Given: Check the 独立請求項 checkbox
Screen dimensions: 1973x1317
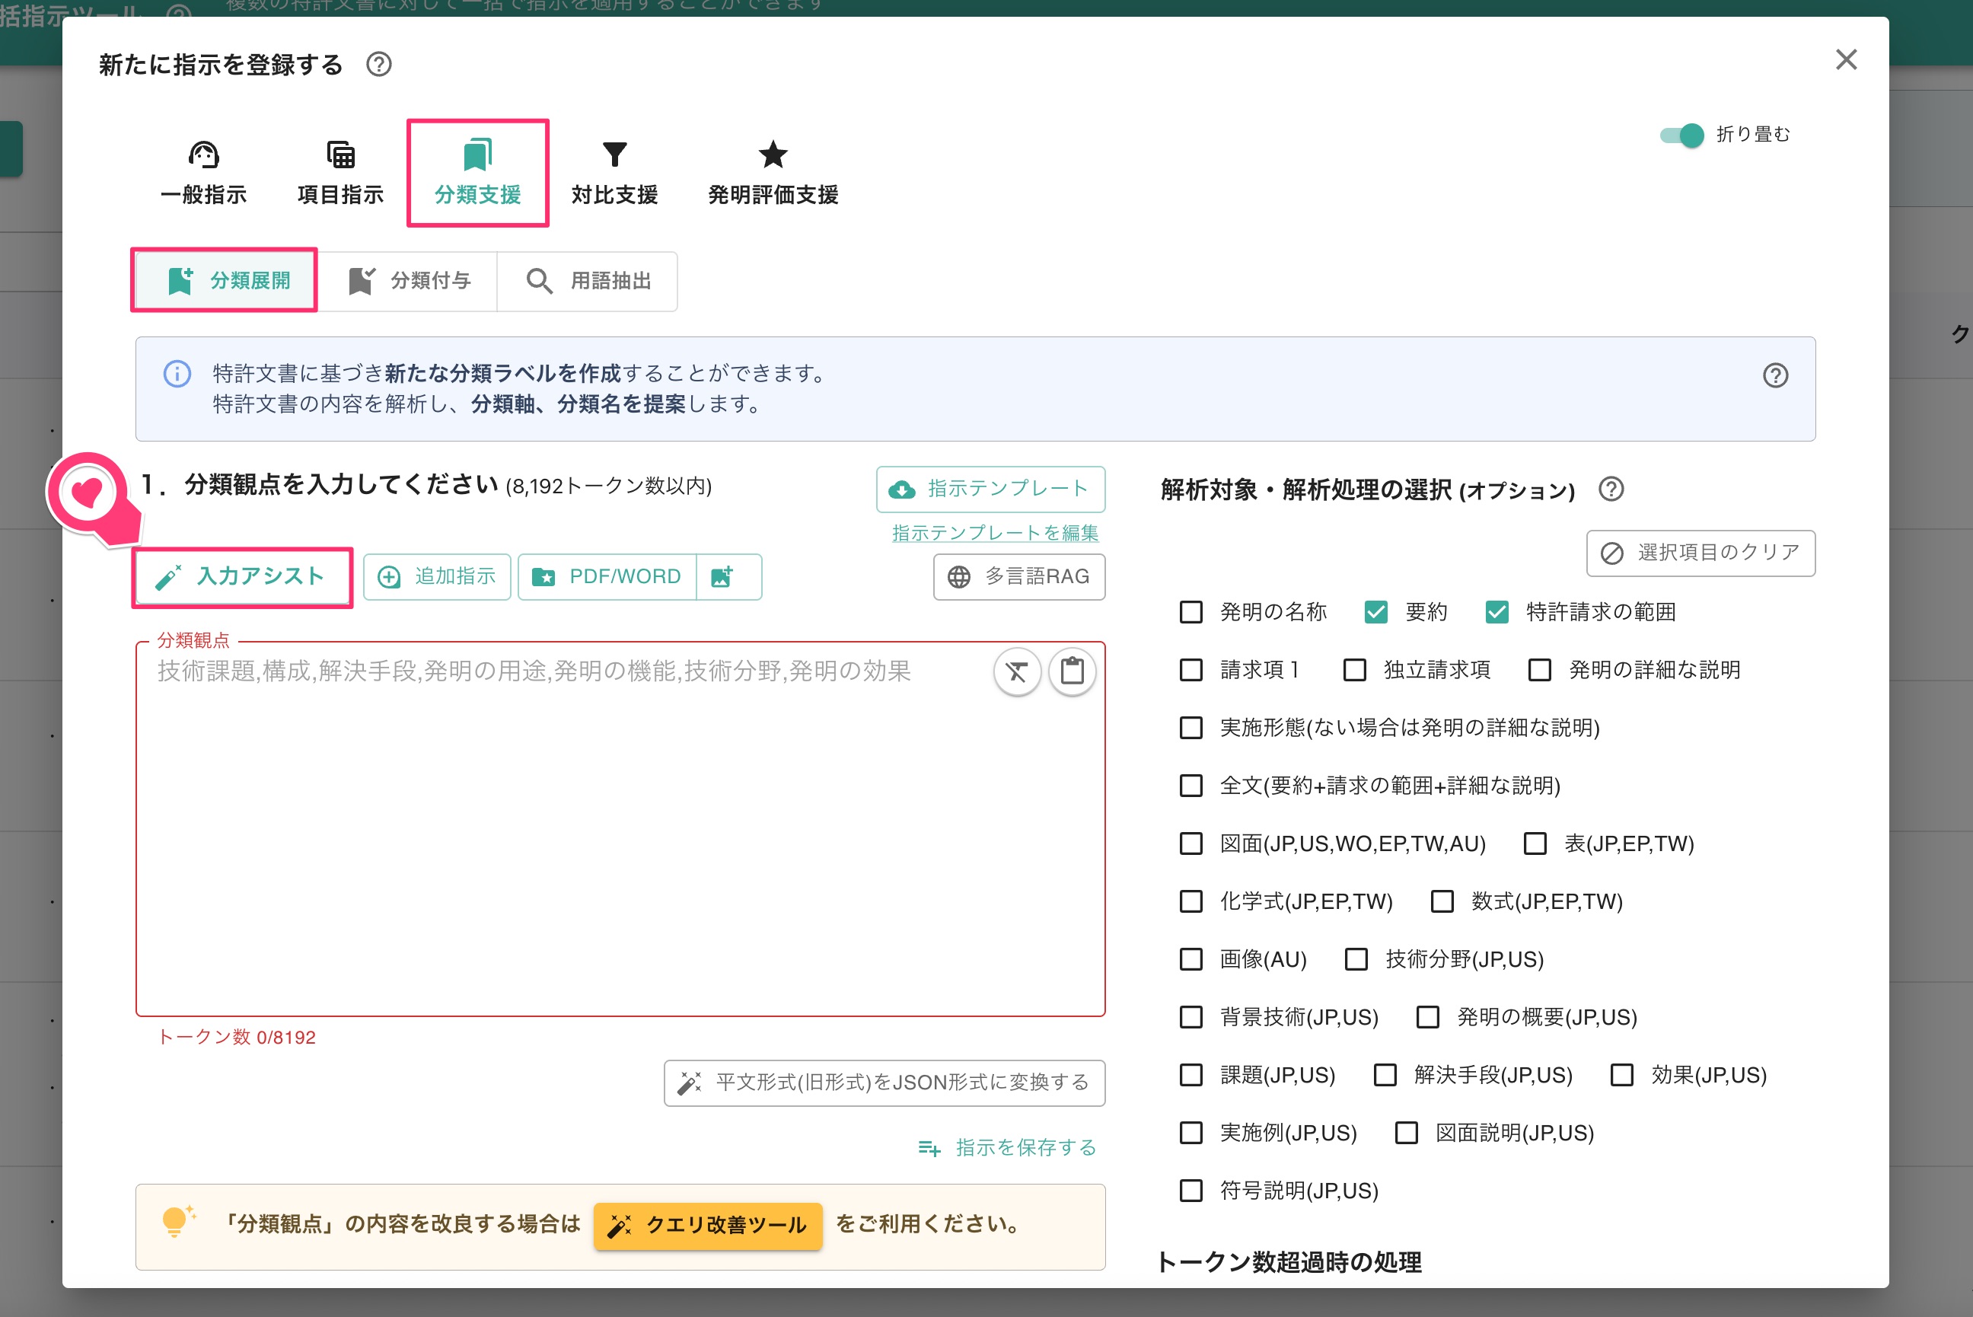Looking at the screenshot, I should (1354, 669).
